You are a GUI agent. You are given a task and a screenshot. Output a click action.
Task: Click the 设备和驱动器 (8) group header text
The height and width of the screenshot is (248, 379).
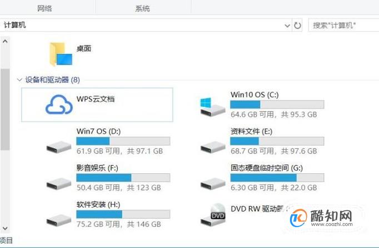(52, 80)
